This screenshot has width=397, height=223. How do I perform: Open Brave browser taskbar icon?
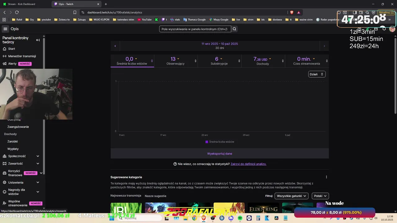[x=203, y=218]
